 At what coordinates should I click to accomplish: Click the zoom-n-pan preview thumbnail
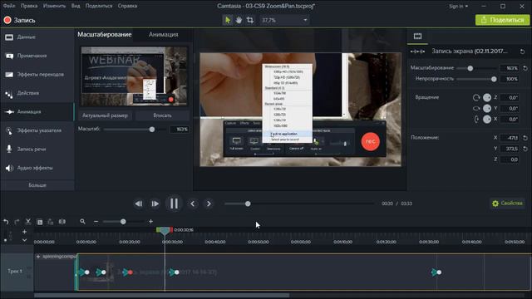(134, 76)
